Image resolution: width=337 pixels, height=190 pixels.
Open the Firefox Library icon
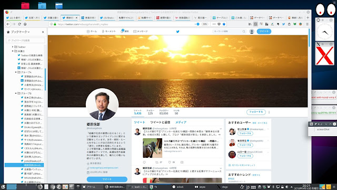point(250,24)
